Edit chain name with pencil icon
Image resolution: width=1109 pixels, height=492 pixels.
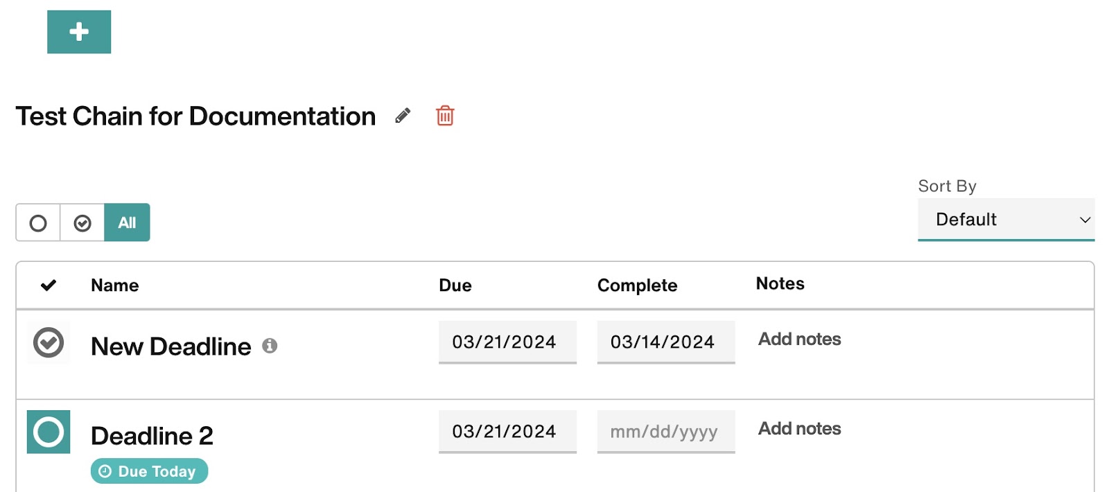[403, 116]
